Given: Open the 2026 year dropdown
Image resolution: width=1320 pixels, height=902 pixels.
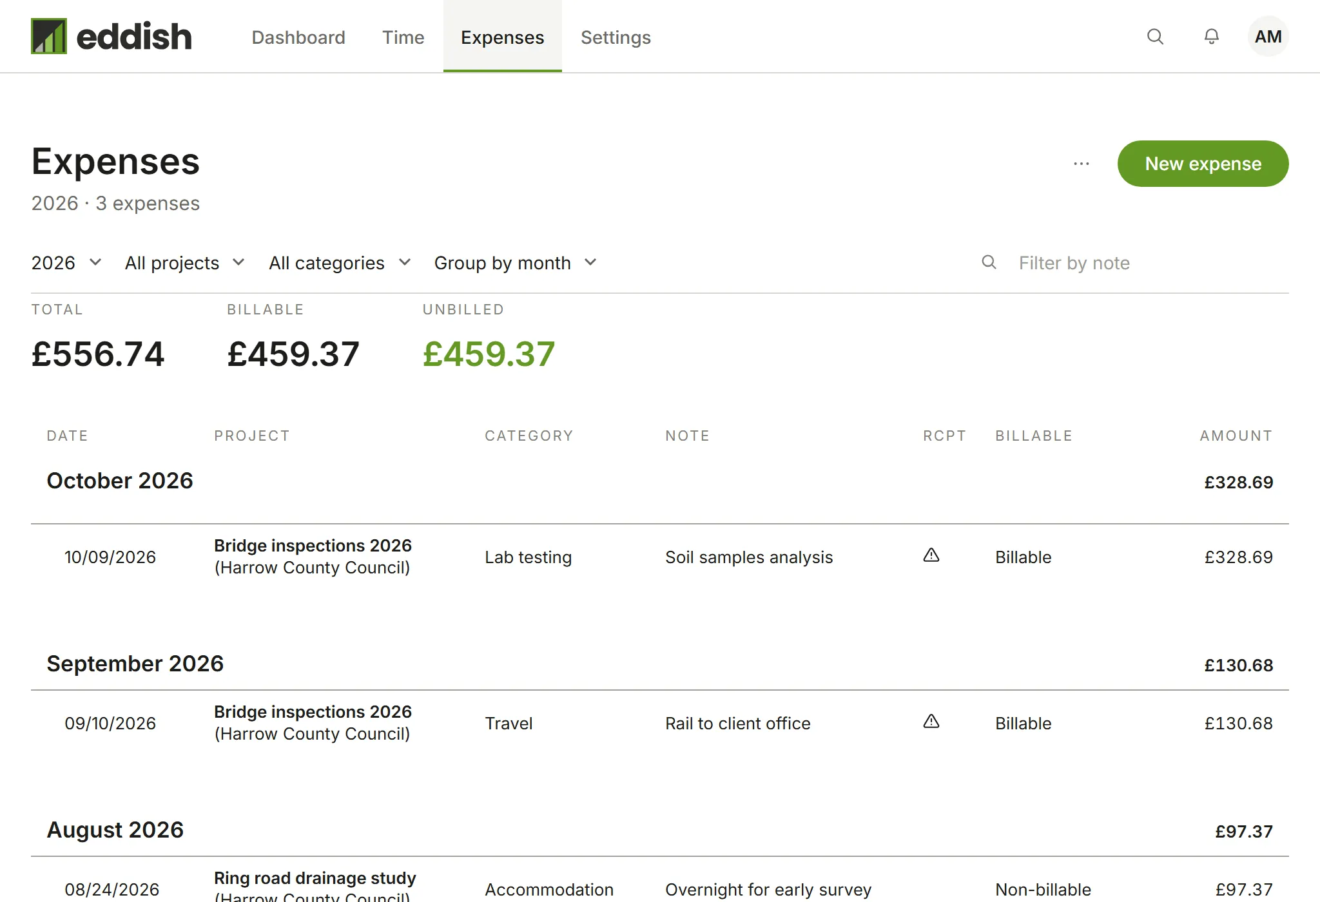Looking at the screenshot, I should click(66, 263).
